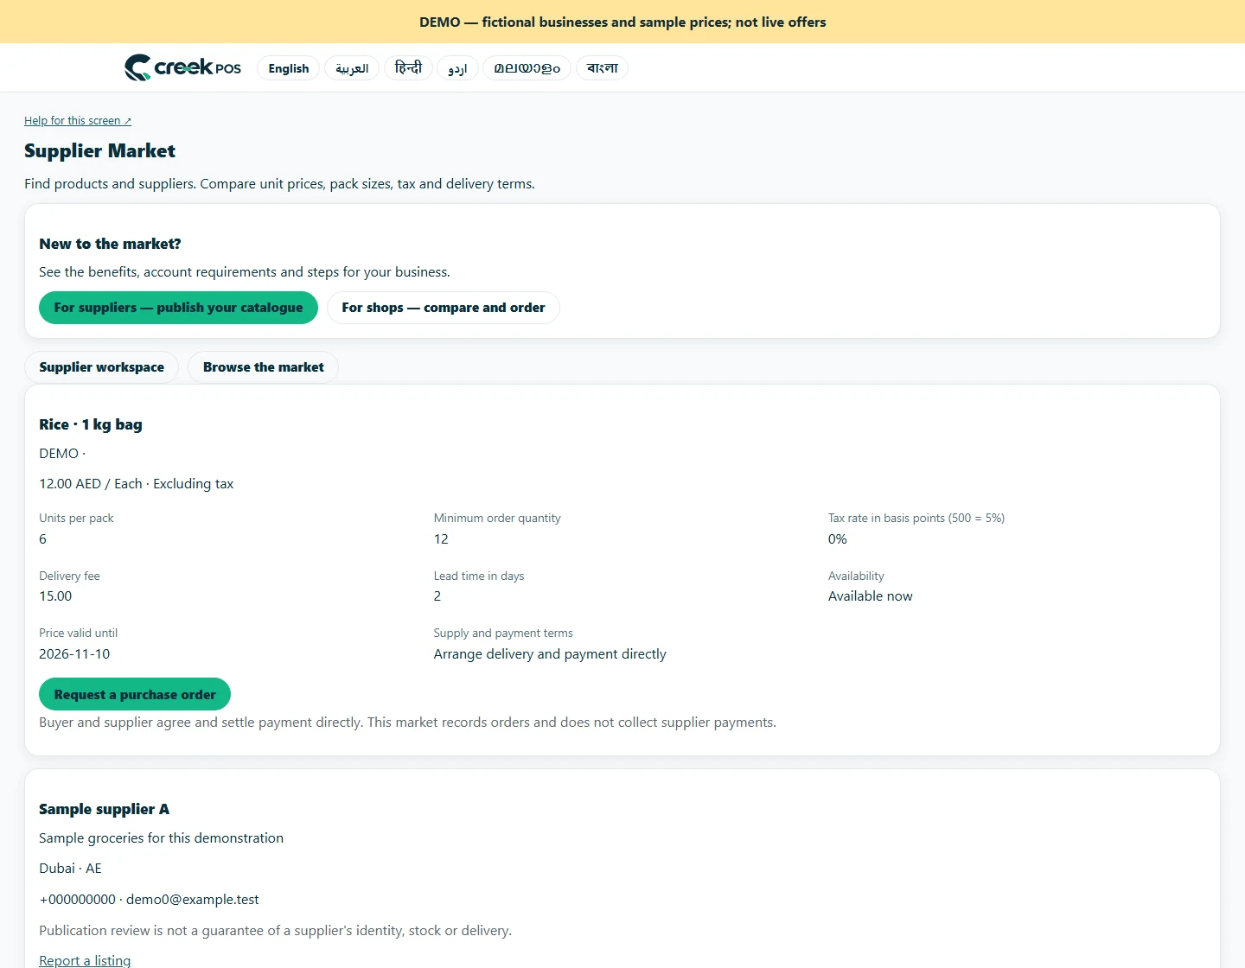
Task: Select the New to the market? heading
Action: click(x=110, y=244)
